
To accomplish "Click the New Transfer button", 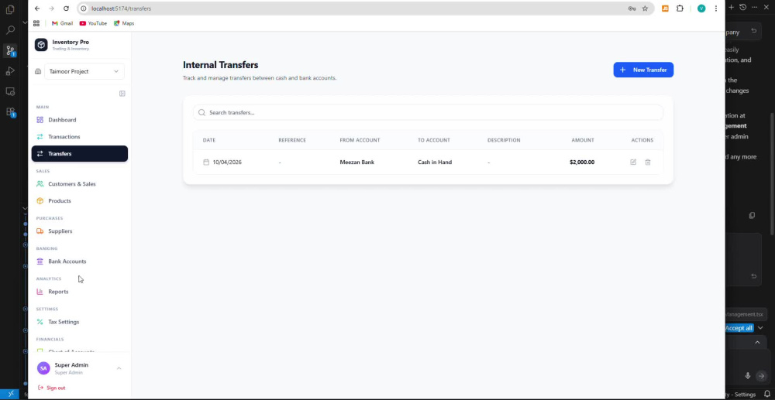I will click(643, 70).
